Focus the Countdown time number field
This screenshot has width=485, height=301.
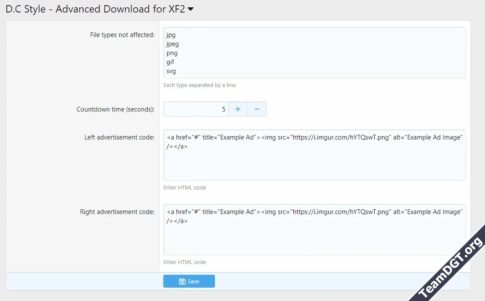click(x=196, y=109)
